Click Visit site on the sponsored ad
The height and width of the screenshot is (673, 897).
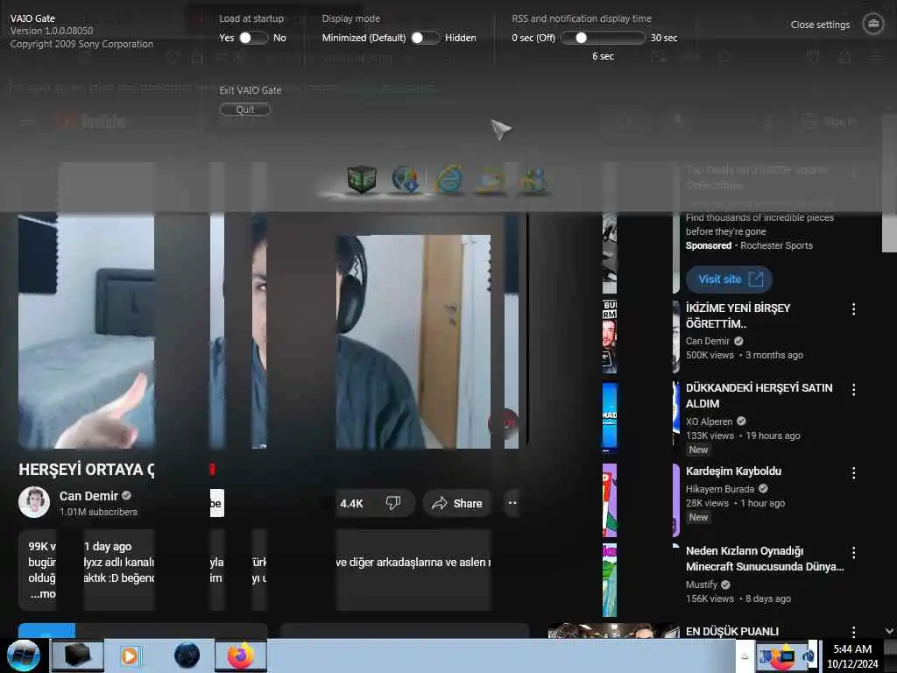(729, 280)
